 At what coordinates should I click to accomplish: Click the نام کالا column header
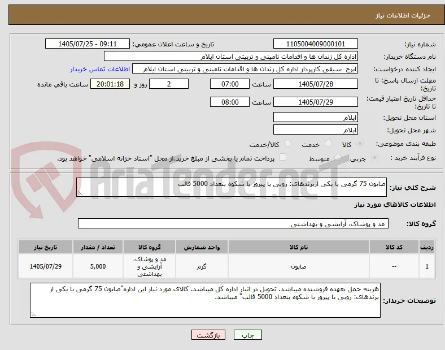click(299, 247)
